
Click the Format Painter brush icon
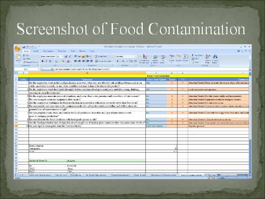24,62
